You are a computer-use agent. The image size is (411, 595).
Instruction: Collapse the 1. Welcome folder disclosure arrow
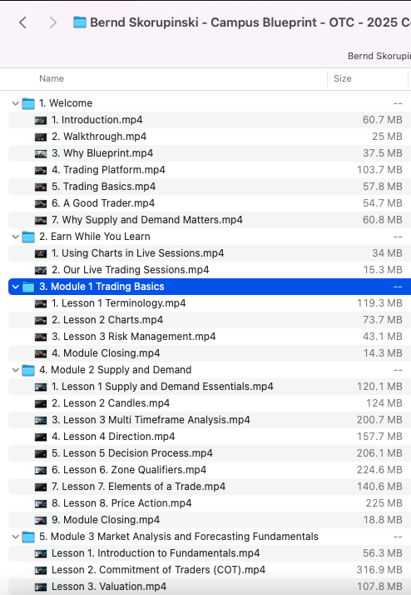(15, 103)
